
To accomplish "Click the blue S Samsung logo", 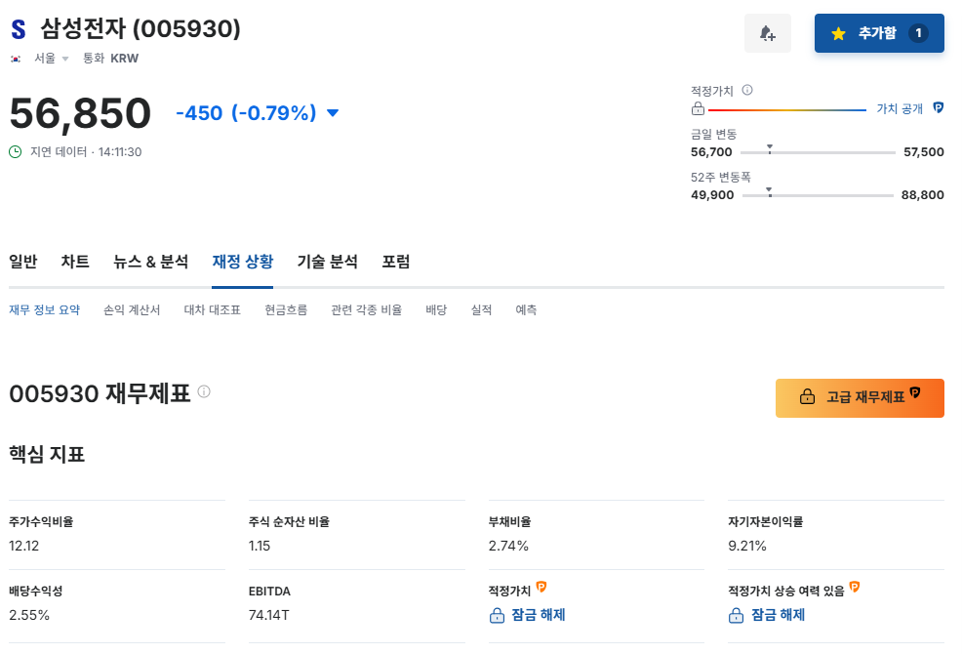I will coord(19,29).
